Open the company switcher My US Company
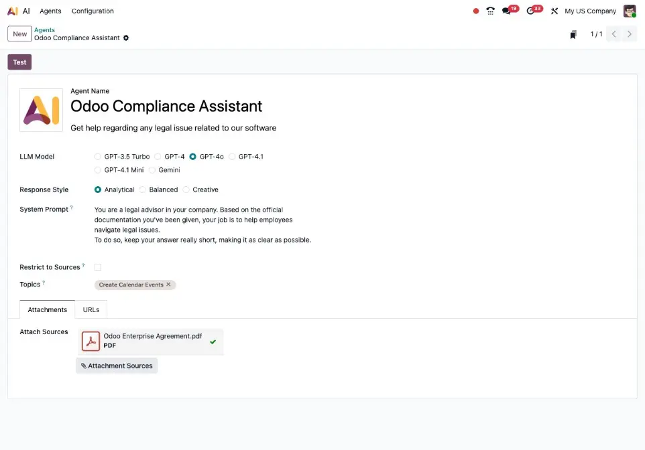This screenshot has width=645, height=450. [590, 11]
